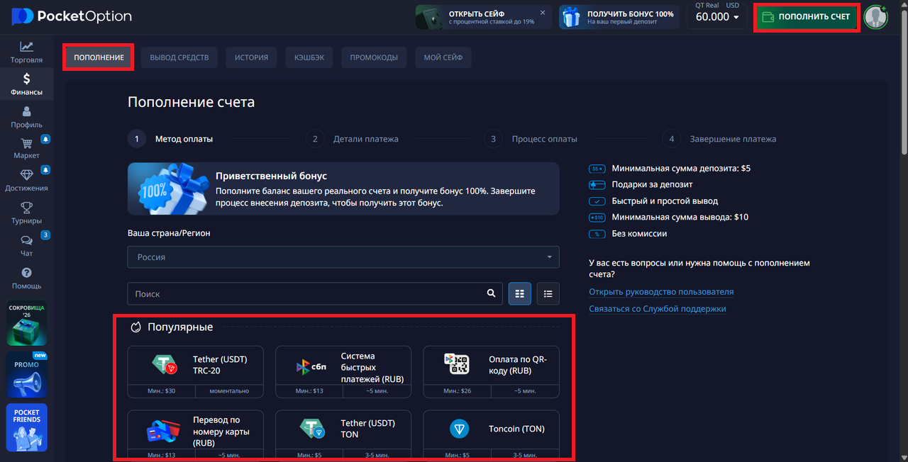Click step 4 Завершение платежа
Screen dimensions: 908x462
tap(719, 139)
